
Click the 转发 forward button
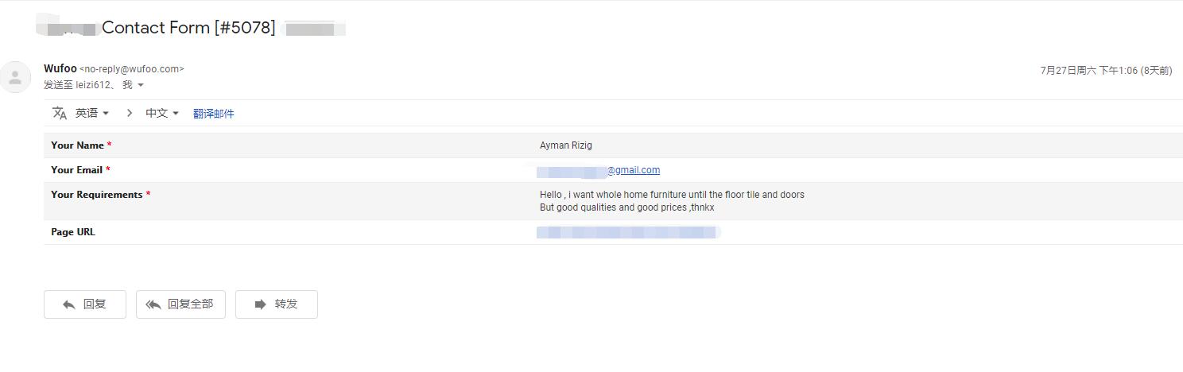(x=277, y=304)
